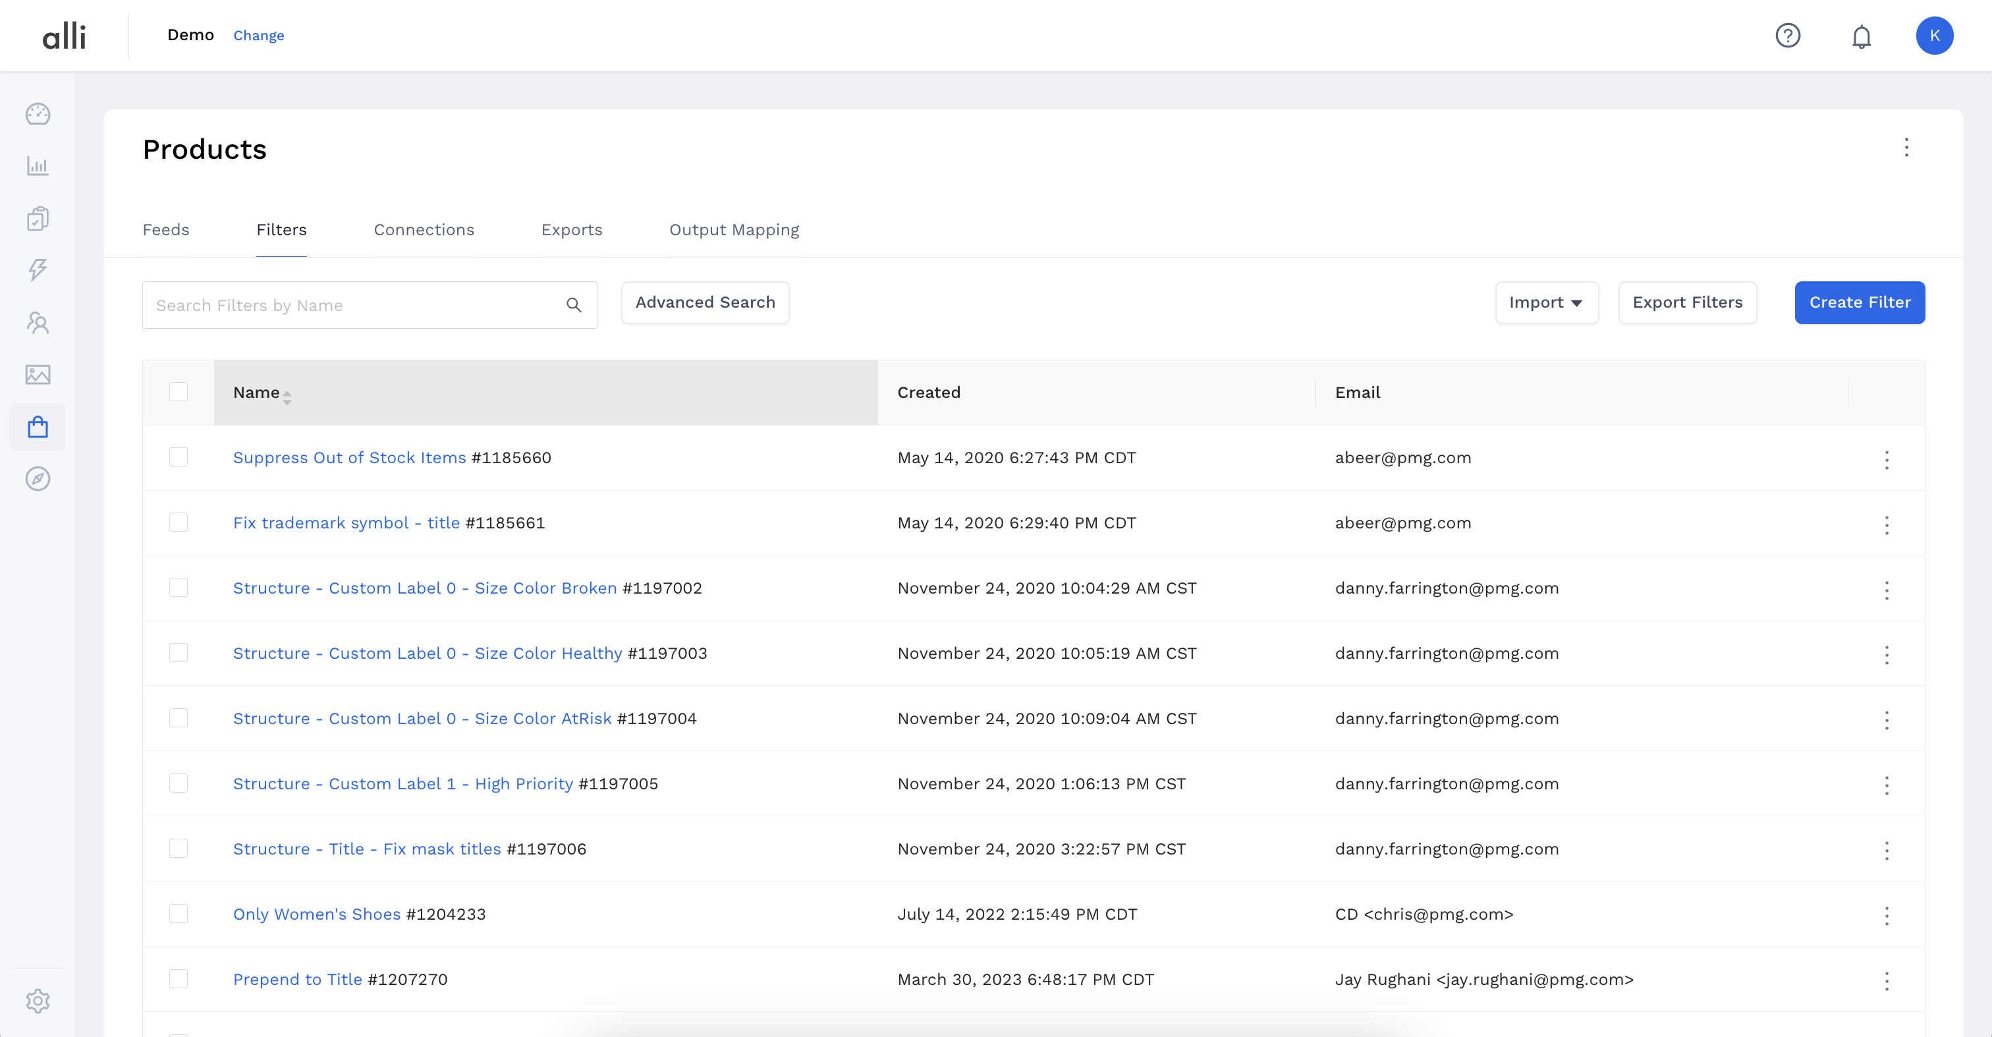Viewport: 1992px width, 1037px height.
Task: Open the bar chart reports sidebar icon
Action: 38,166
